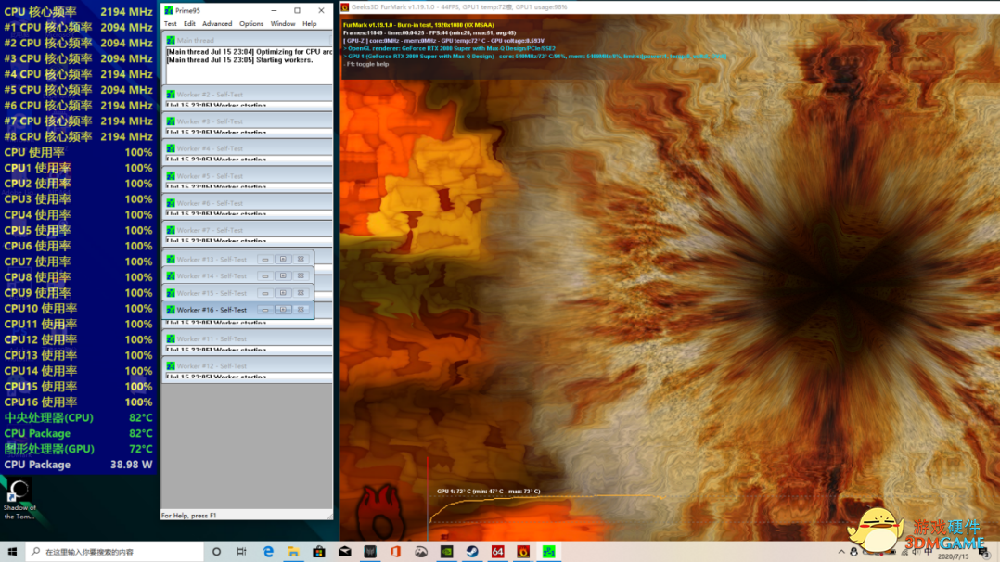This screenshot has width=1000, height=562.
Task: Click the Main thread window icon
Action: 171,41
